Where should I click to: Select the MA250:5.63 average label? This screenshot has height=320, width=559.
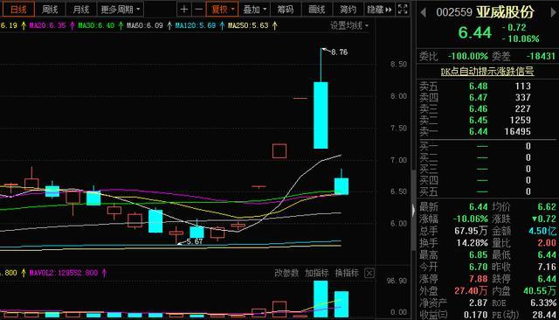[248, 25]
